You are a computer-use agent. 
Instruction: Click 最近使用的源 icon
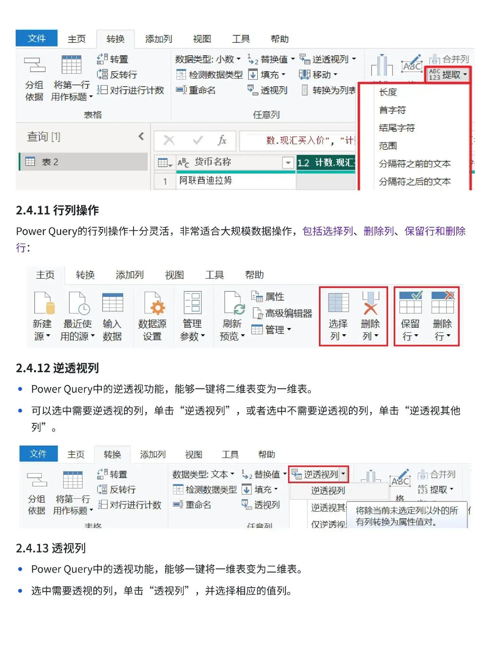click(79, 303)
